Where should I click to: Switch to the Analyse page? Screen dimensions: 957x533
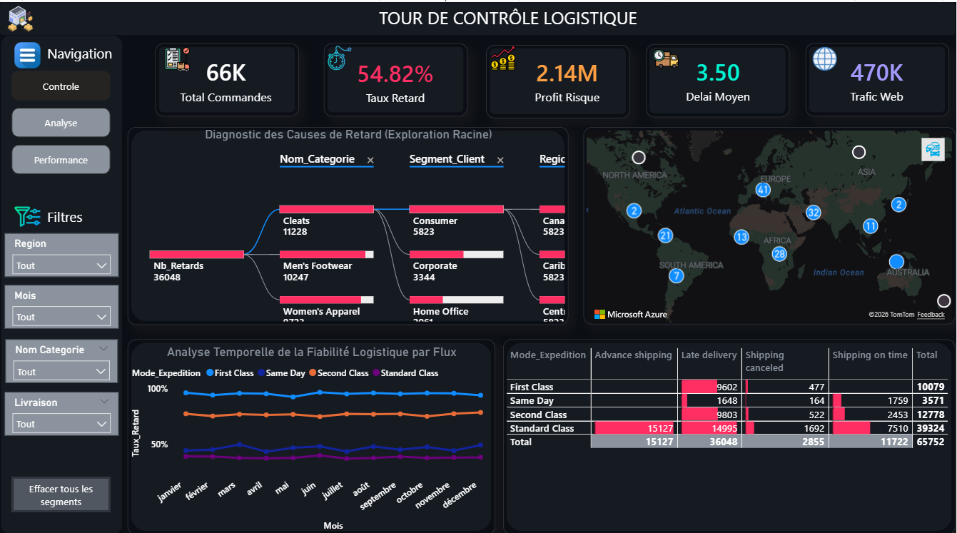tap(61, 123)
